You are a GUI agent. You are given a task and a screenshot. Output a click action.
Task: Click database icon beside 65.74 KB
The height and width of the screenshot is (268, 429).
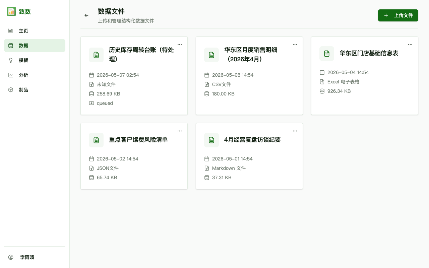coord(91,178)
